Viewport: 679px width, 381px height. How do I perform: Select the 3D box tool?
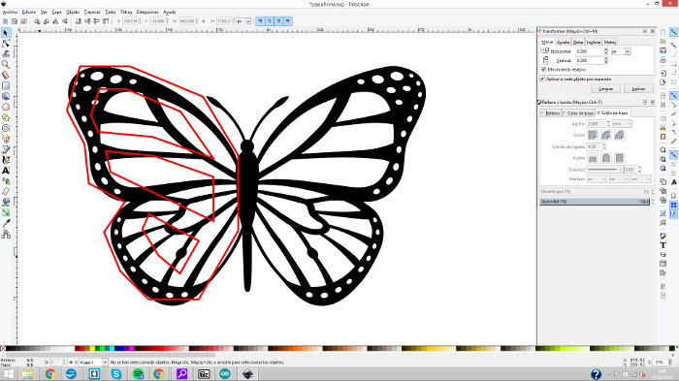(6, 96)
